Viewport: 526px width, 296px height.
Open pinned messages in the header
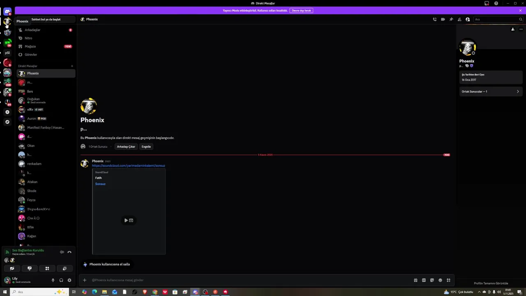[x=451, y=19]
